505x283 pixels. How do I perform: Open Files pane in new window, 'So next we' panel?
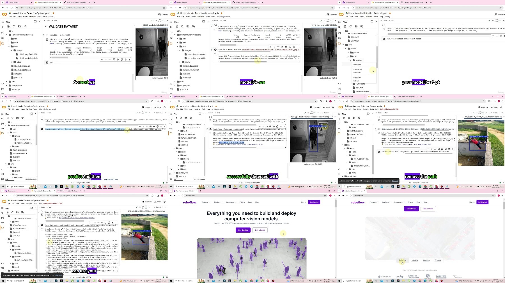tap(35, 21)
